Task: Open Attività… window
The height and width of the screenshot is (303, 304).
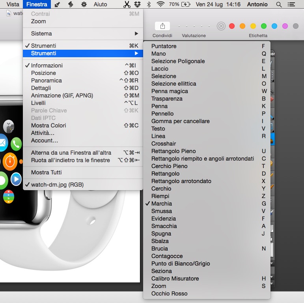Action: [83, 133]
